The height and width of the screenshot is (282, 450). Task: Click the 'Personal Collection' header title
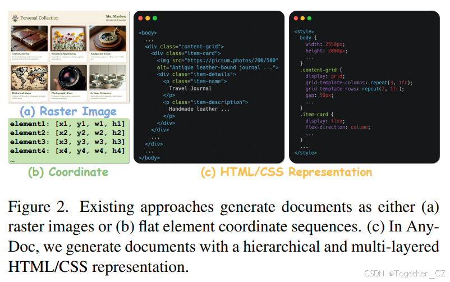click(x=39, y=18)
